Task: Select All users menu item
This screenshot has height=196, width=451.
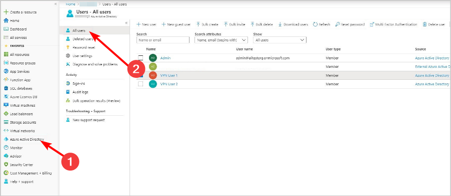Action: coord(79,30)
